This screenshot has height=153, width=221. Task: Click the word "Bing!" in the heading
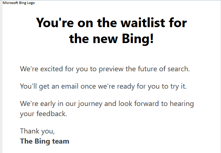(138, 39)
